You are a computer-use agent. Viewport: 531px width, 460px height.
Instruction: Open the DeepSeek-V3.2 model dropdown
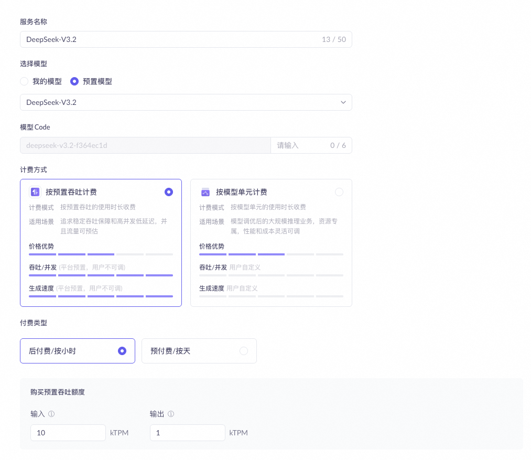click(x=186, y=102)
